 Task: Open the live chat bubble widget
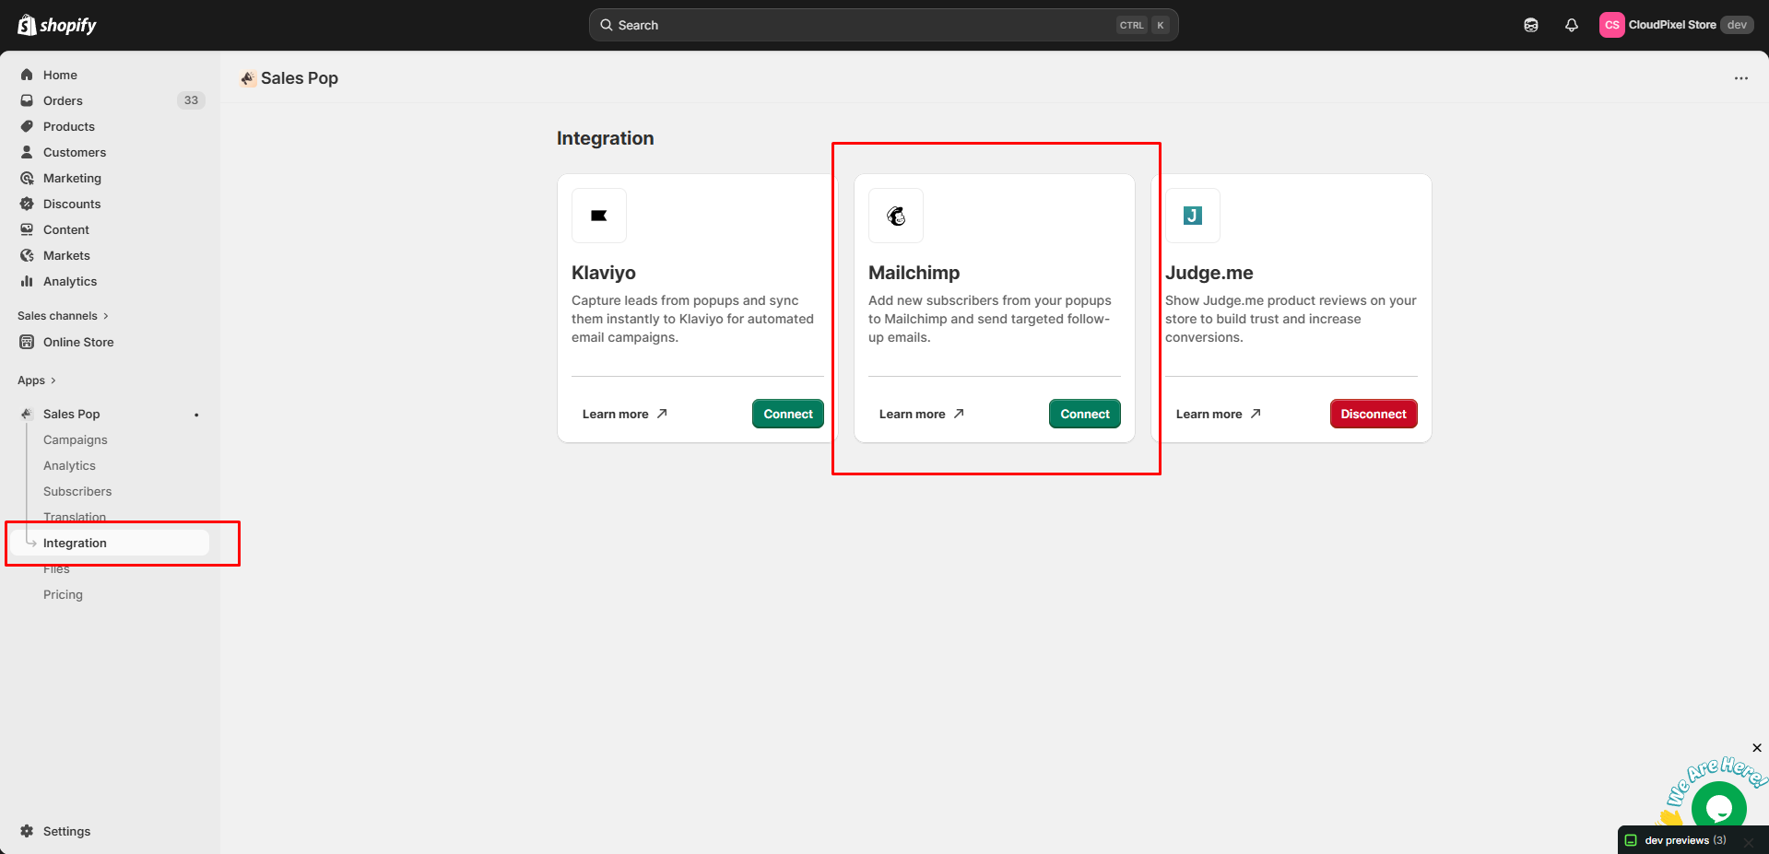point(1718,808)
